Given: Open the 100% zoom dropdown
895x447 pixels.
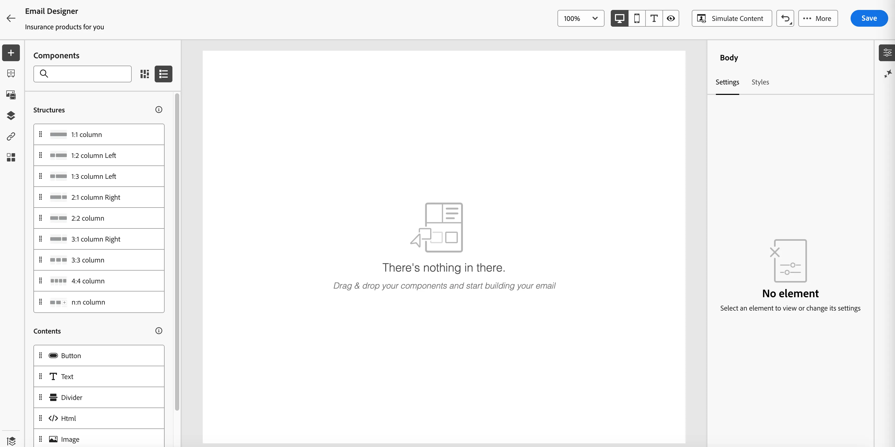Looking at the screenshot, I should (580, 18).
